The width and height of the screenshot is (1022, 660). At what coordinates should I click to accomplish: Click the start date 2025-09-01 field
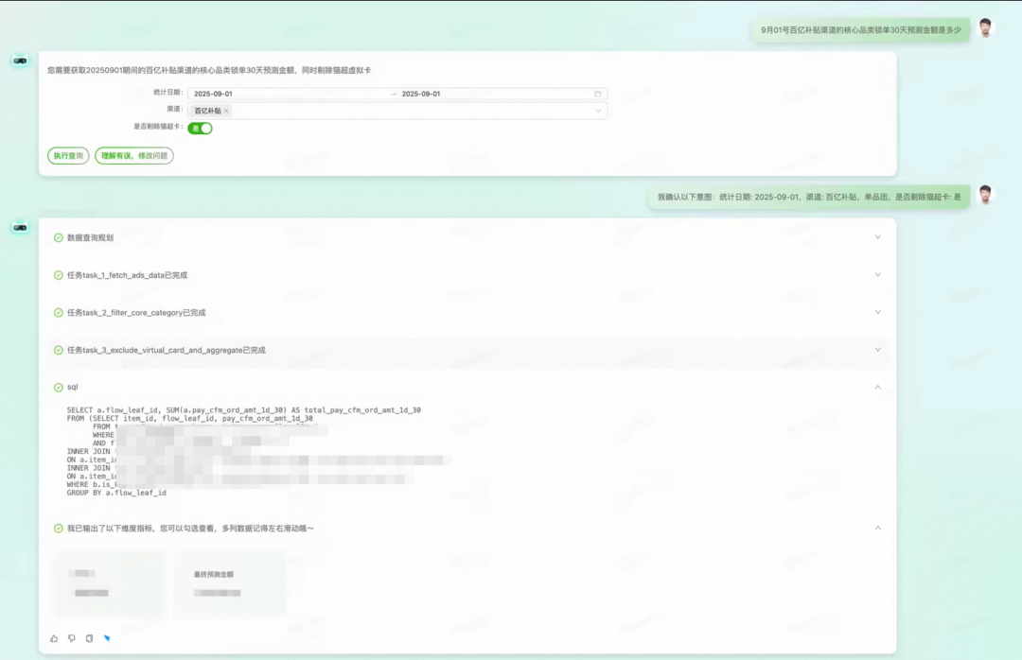coord(213,94)
